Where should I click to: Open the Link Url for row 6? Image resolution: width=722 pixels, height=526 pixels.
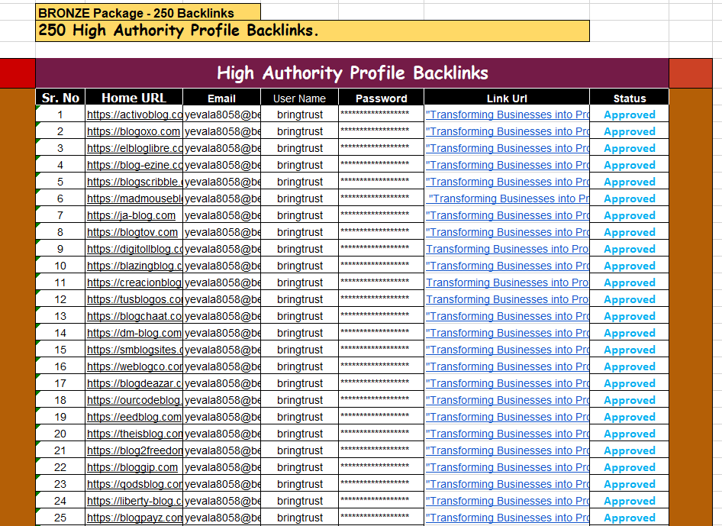tap(508, 199)
